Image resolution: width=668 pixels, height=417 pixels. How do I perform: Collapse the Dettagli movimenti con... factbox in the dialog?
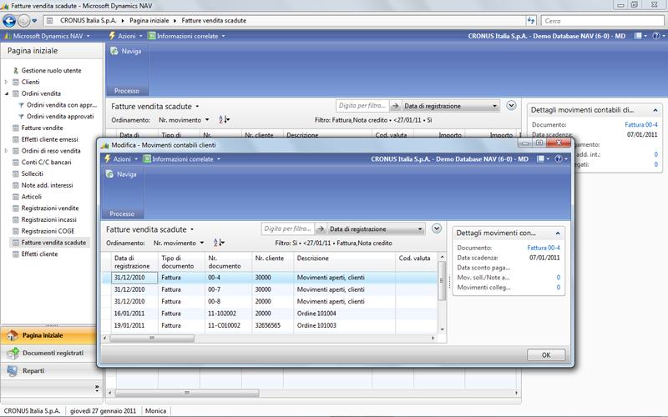pyautogui.click(x=559, y=233)
